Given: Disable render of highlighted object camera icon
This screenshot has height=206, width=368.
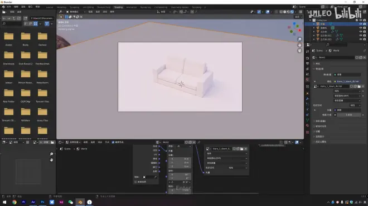Looking at the screenshot, I should tap(365, 24).
